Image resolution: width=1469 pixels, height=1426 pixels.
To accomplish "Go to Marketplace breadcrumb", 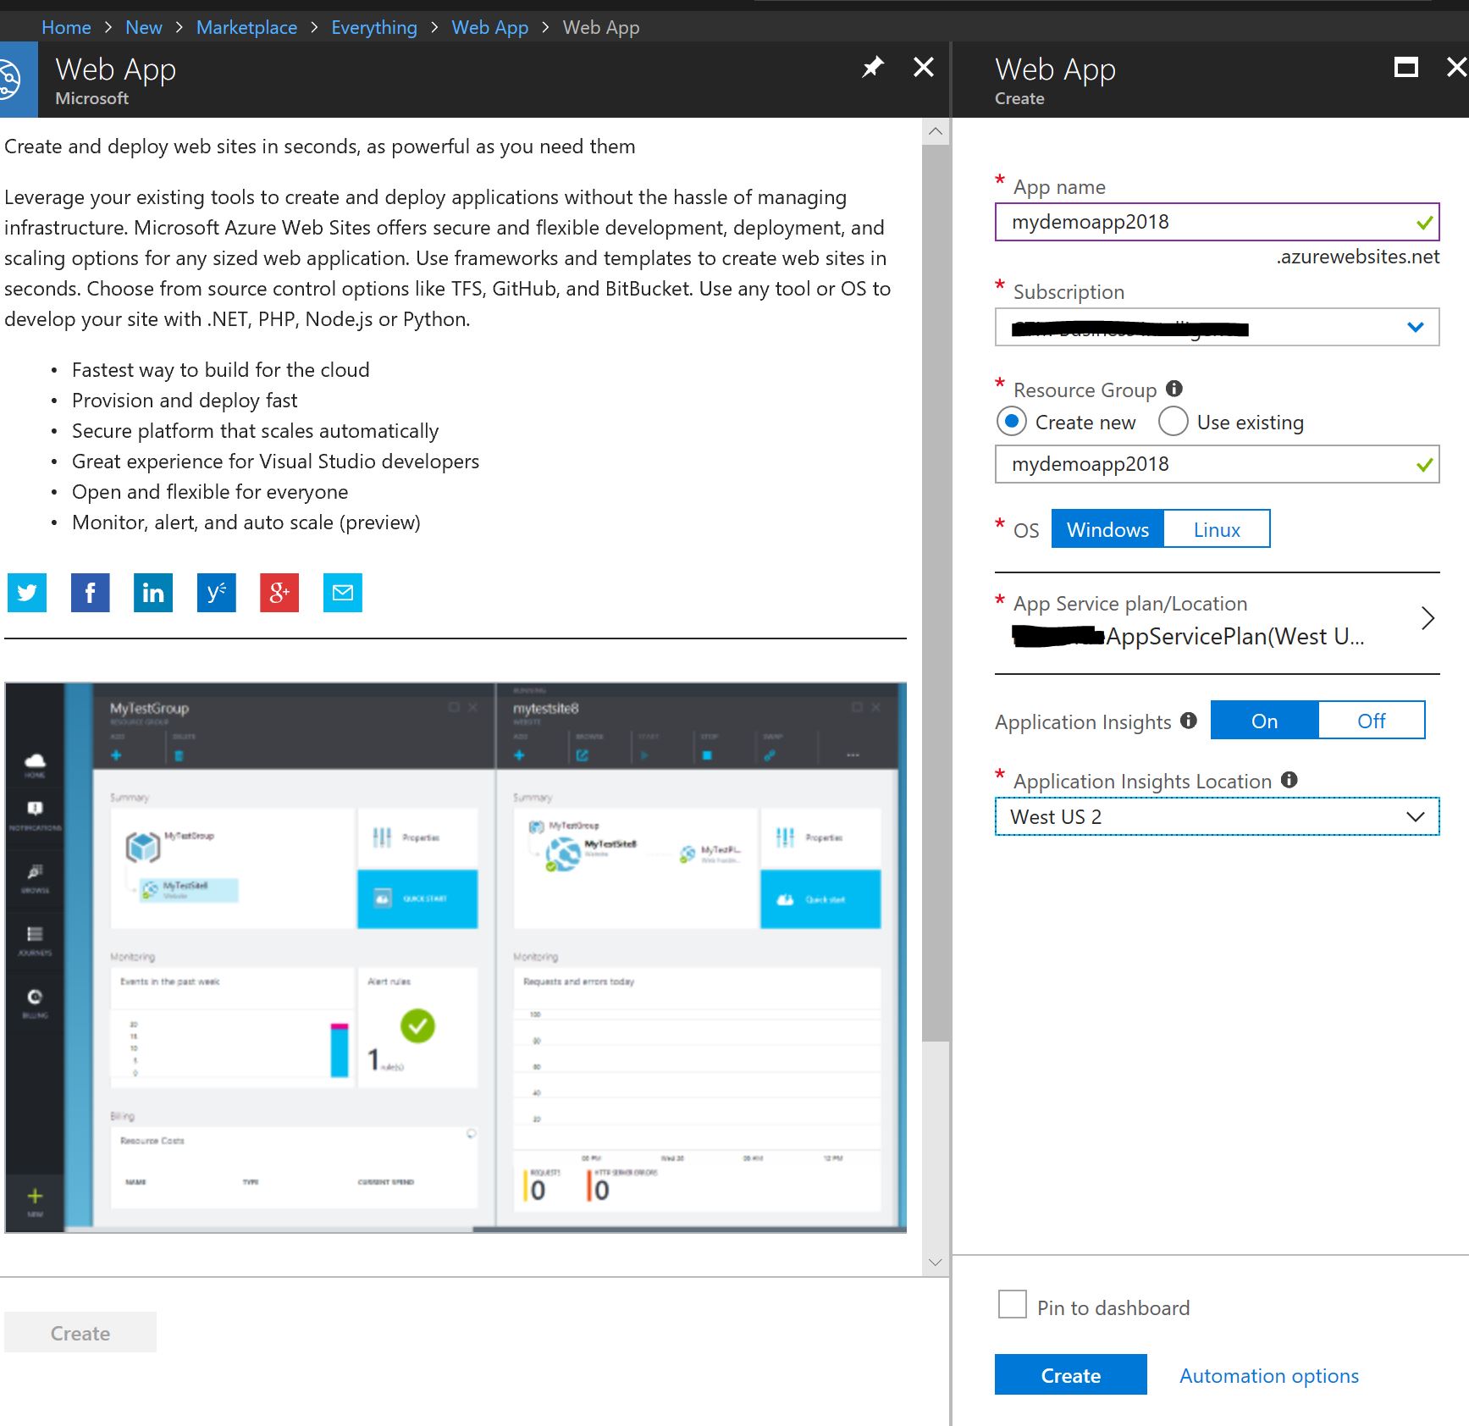I will (246, 28).
